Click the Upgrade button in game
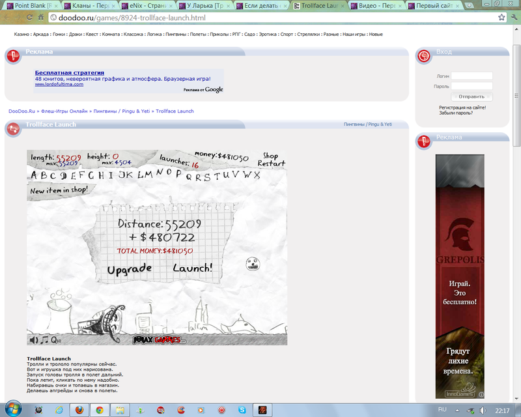 pos(129,268)
